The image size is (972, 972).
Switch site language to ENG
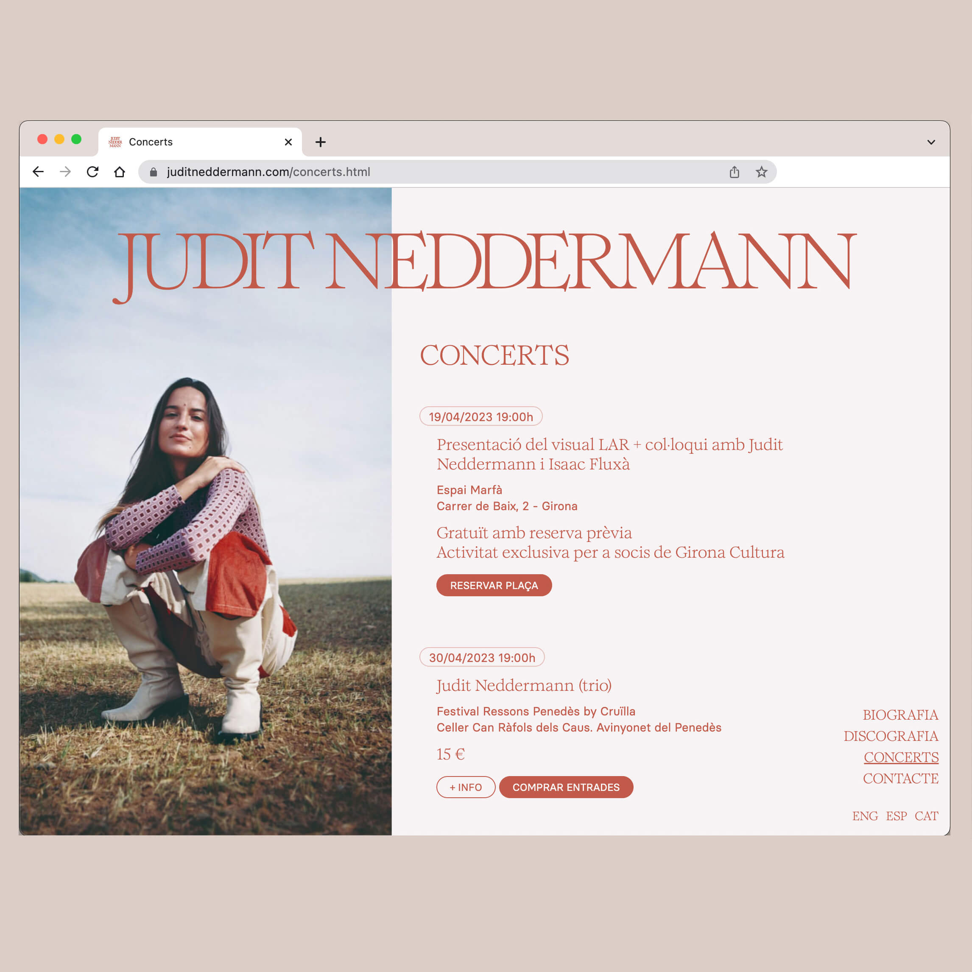(865, 816)
